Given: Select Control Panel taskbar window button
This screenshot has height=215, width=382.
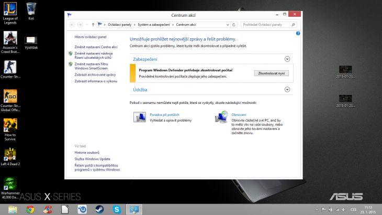Looking at the screenshot, I should (134, 210).
